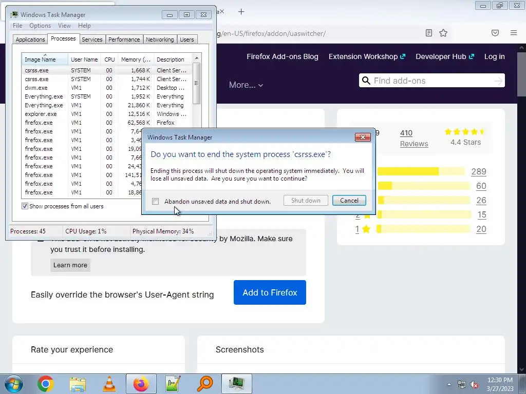Sort processes by Description column
This screenshot has height=394, width=526.
[173, 59]
